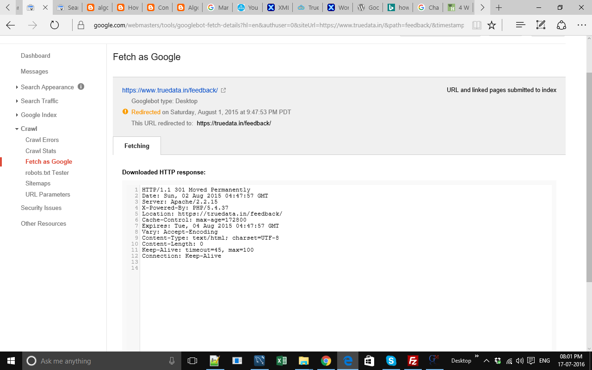Screen dimensions: 592x370
Task: Open the URL Parameters page
Action: pos(48,194)
